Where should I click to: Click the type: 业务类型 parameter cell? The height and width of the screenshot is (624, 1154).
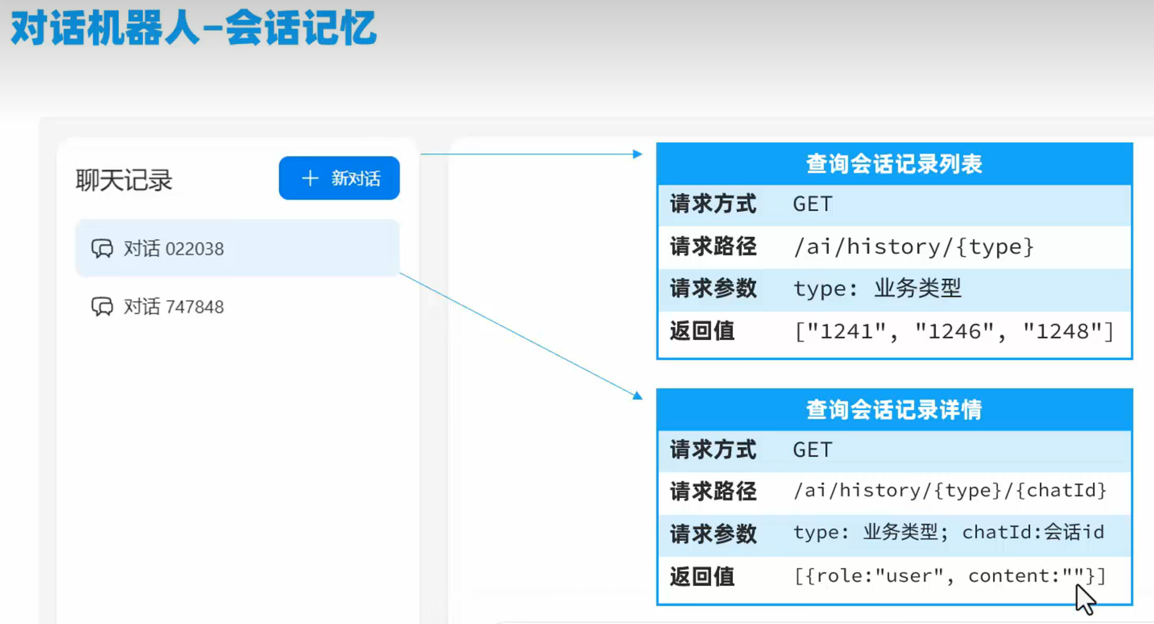[x=877, y=289]
